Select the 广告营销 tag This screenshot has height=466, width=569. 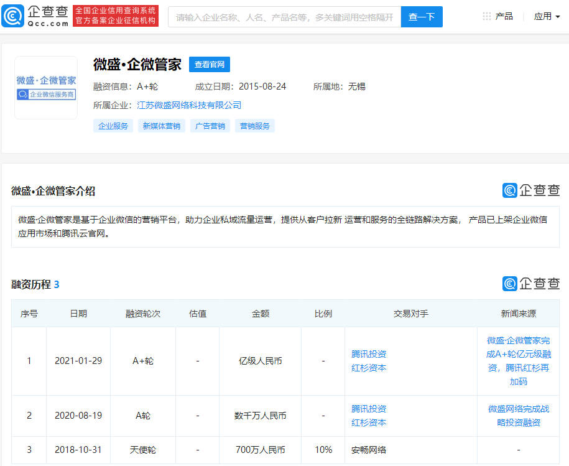pos(210,126)
